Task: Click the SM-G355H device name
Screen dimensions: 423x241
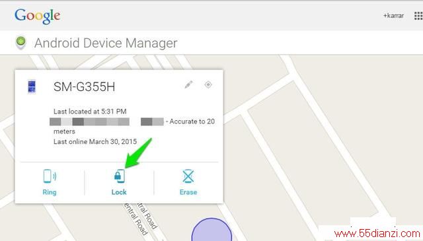Action: point(84,86)
